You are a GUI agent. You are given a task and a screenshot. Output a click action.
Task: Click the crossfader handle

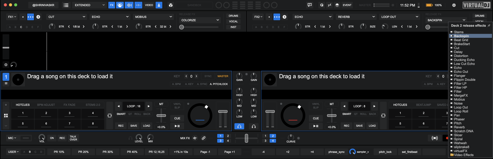(246, 138)
